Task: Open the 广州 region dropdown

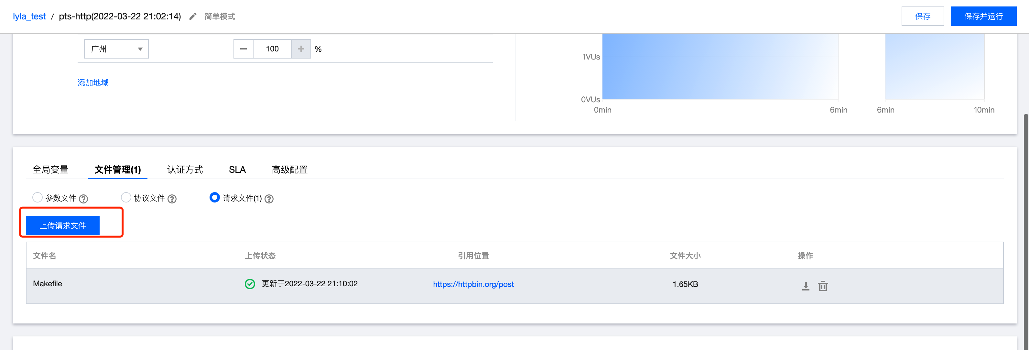Action: (116, 49)
